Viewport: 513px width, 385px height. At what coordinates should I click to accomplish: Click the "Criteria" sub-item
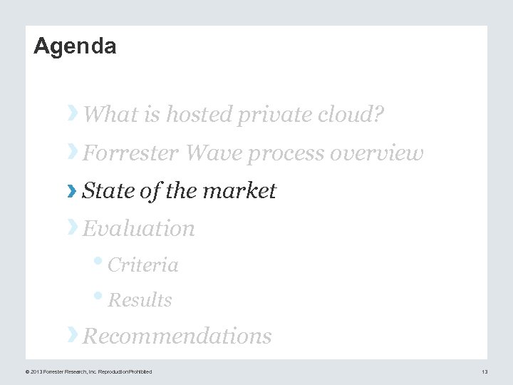143,265
